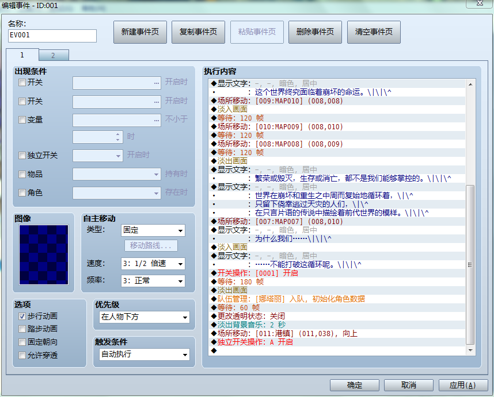This screenshot has width=494, height=397.
Task: Click the command list scroll-down arrow
Action: click(470, 350)
